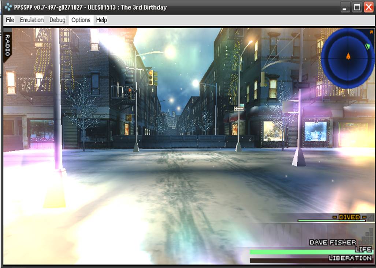The width and height of the screenshot is (376, 268).
Task: Click the small orange arrow in minimap corner
Action: click(372, 32)
